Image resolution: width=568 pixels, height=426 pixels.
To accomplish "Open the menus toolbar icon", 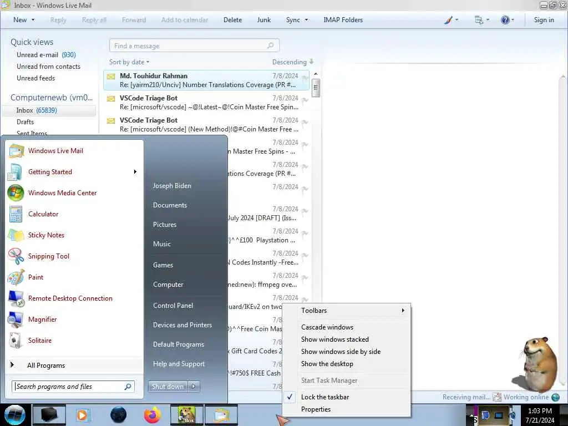I will click(479, 20).
